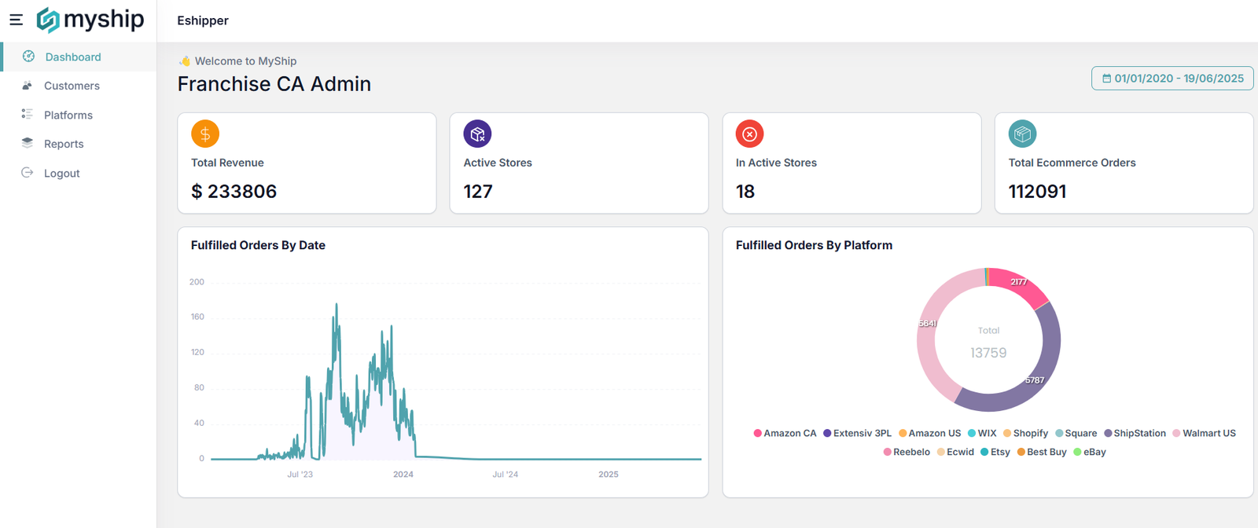
Task: Open the date range picker 01/01/2020 - 19/06/2025
Action: (1172, 79)
